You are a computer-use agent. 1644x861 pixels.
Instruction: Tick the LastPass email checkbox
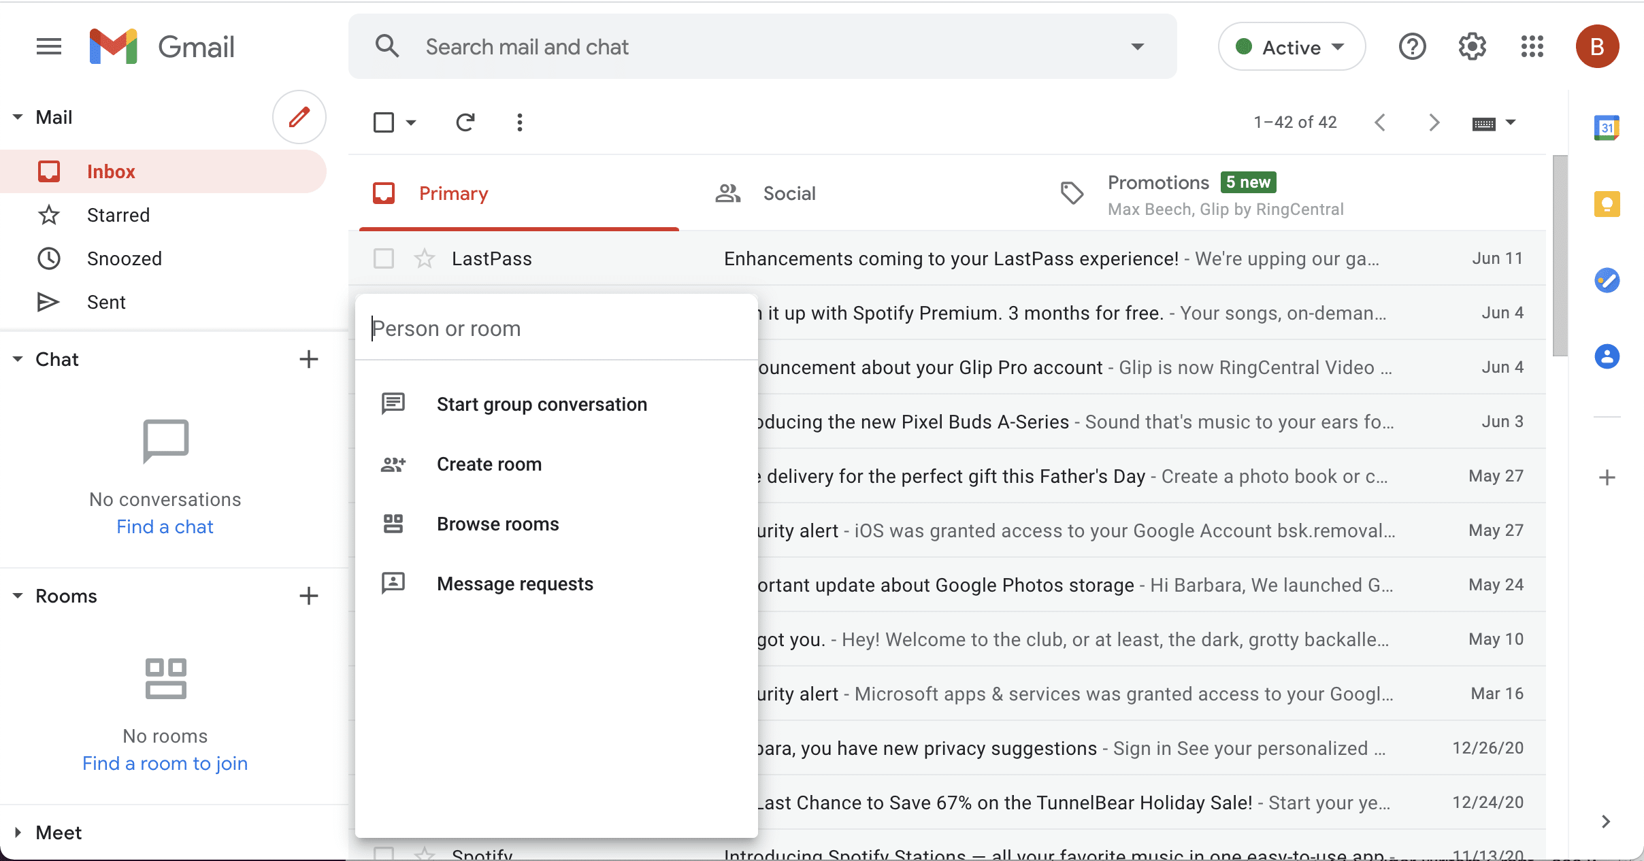pyautogui.click(x=384, y=258)
